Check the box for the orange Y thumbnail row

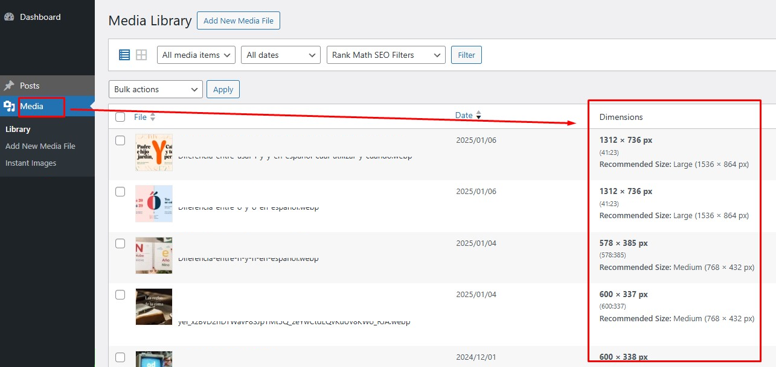[120, 140]
